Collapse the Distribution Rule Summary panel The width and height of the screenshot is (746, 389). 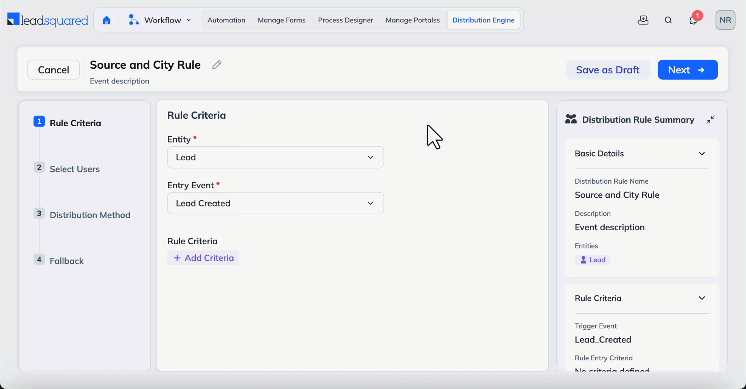[x=710, y=120]
